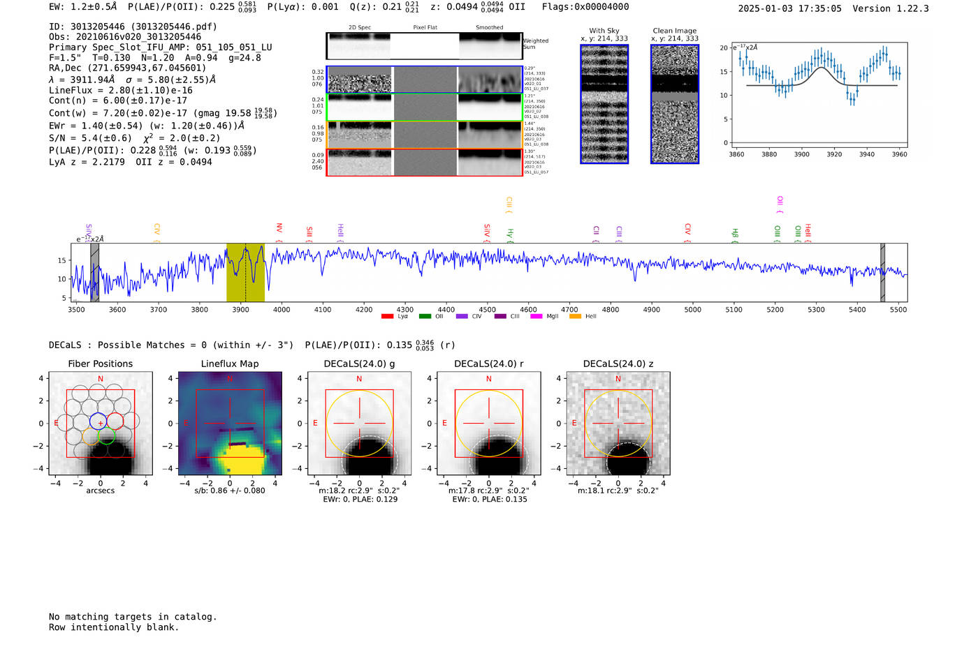Screen dimensions: 978x665
Task: Click the magenta OII marker above spectrum
Action: point(780,204)
